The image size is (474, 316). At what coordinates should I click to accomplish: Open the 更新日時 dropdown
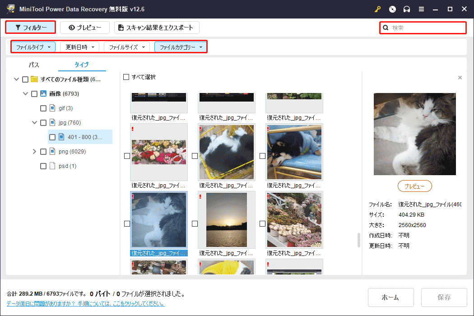tap(79, 46)
